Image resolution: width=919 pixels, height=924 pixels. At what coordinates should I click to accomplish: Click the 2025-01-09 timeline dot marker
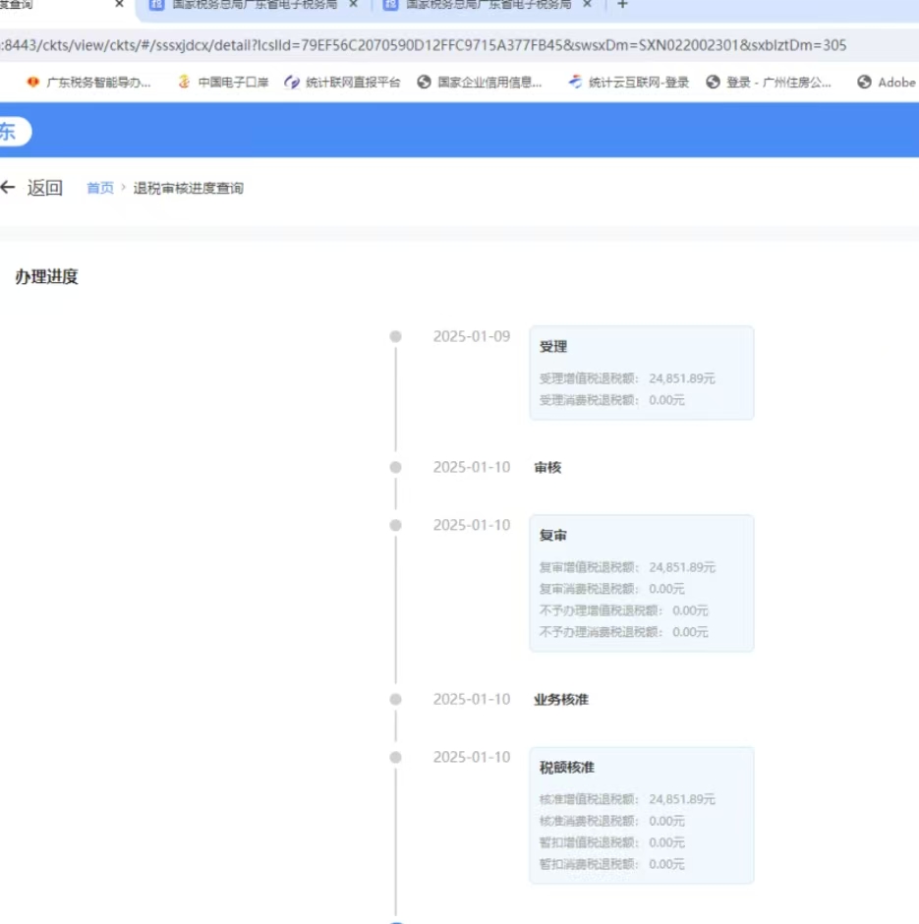click(x=395, y=335)
